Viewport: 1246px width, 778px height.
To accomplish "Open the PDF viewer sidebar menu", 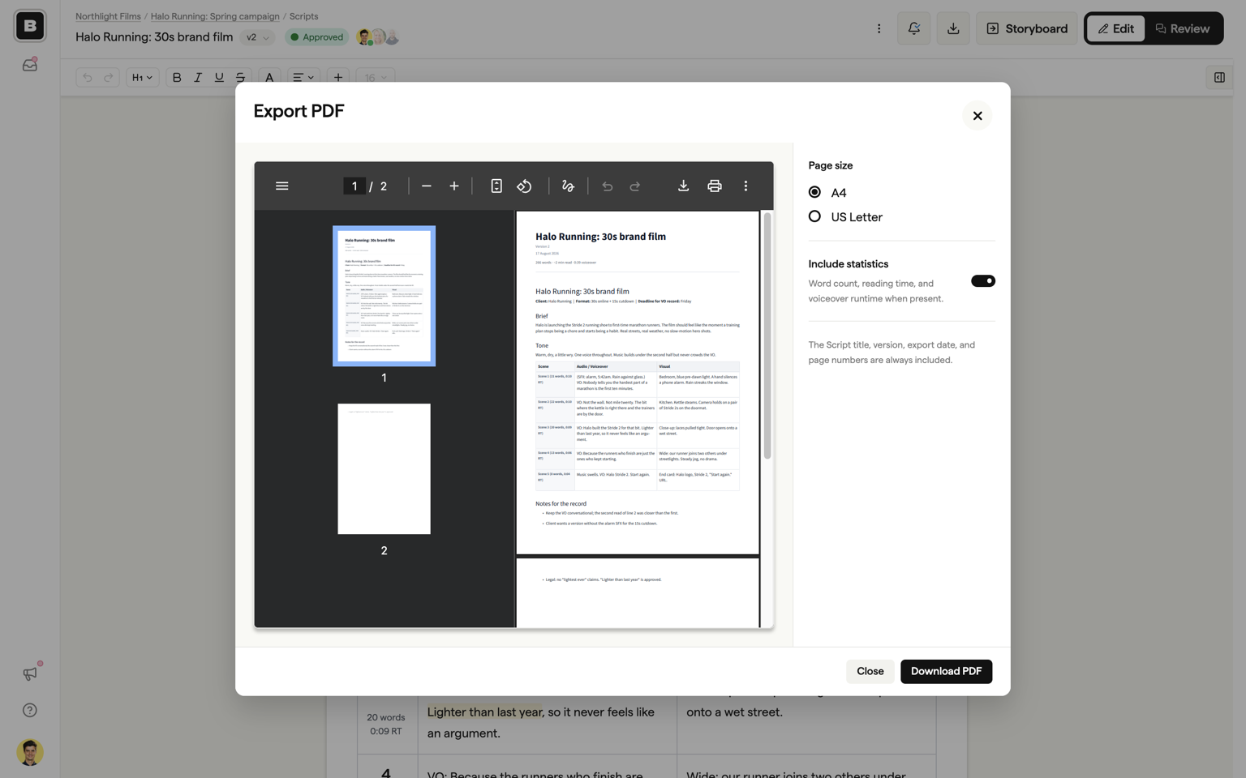I will tap(281, 186).
